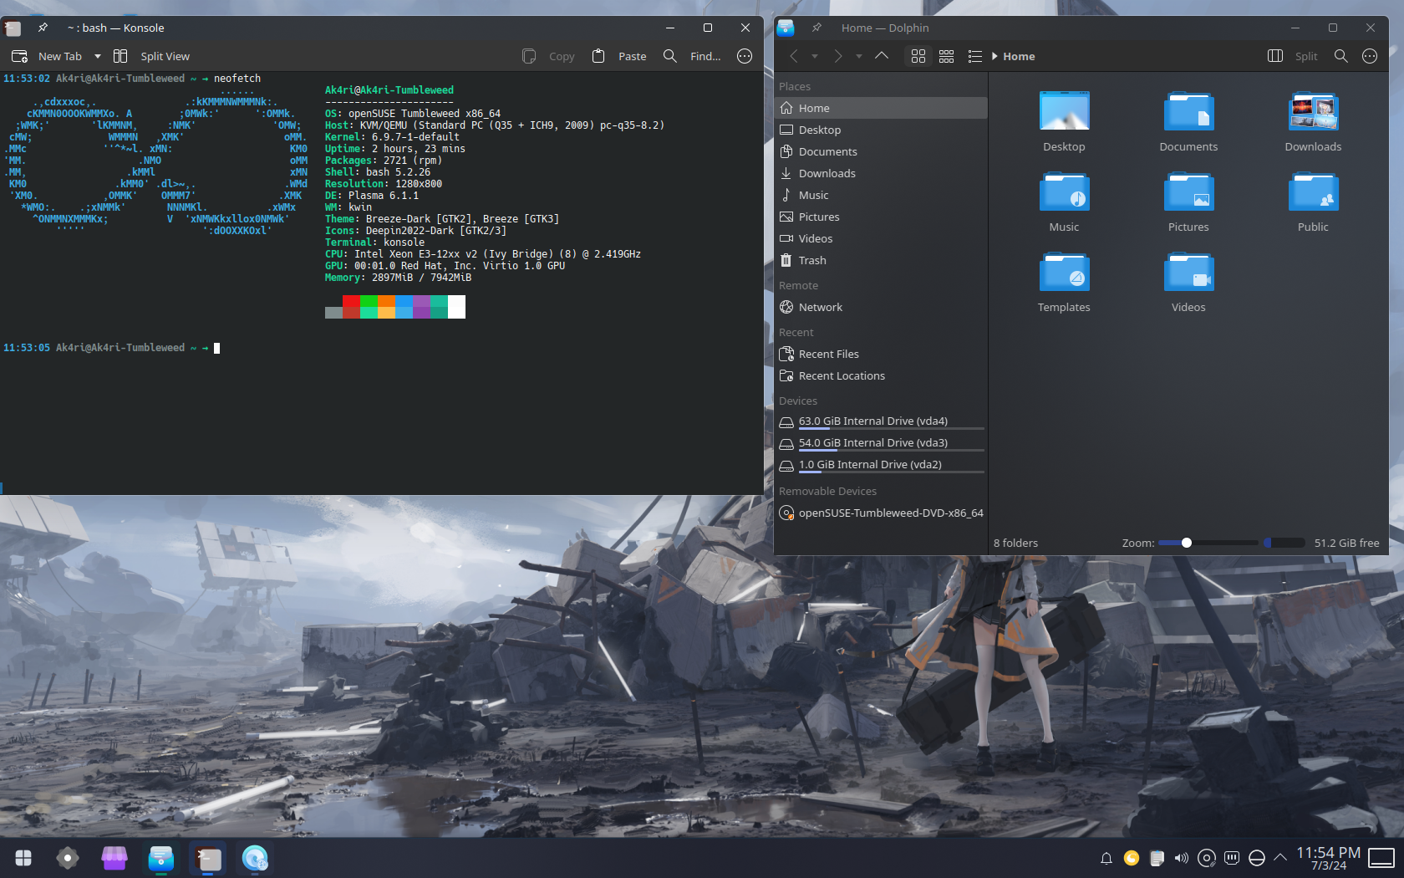This screenshot has height=878, width=1404.
Task: Open openSUSE-Tumbleweed-DVD removable device
Action: click(881, 513)
